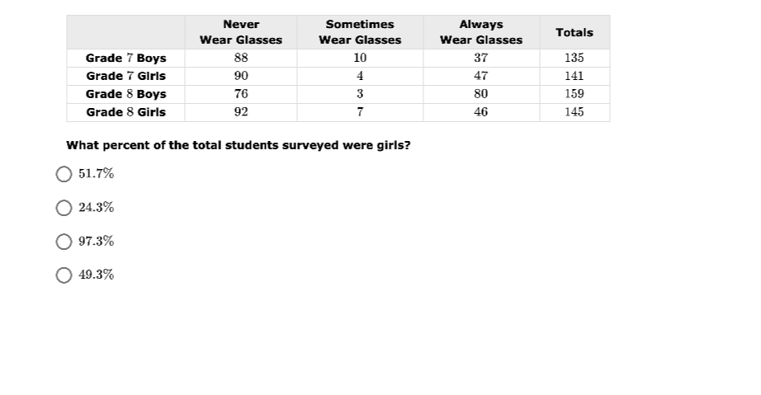Click the 141 total for Grade 7 Girls

[x=574, y=76]
